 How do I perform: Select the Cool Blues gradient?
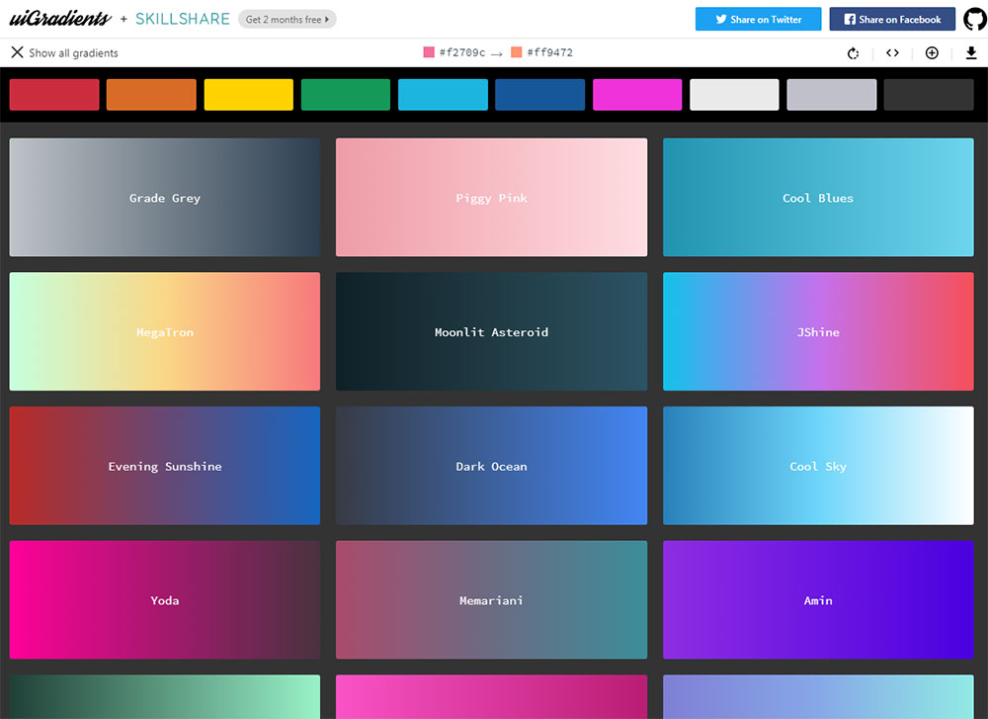[818, 198]
